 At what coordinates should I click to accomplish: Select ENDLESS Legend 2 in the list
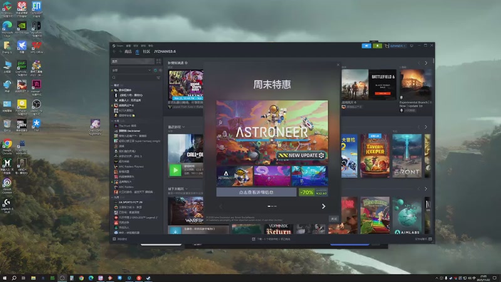tap(135, 217)
